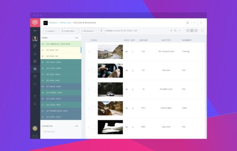Go to Projects in the breadcrumb
Viewport: 237px width, 151px height.
(53, 23)
